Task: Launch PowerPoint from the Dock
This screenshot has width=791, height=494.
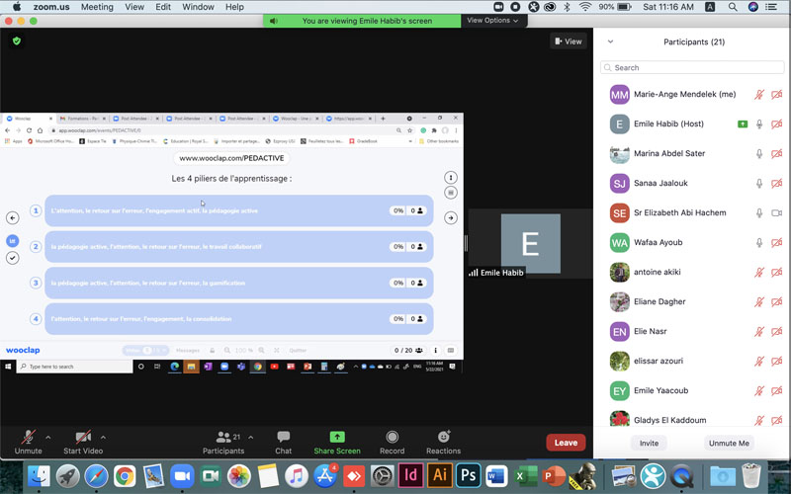Action: (x=554, y=475)
